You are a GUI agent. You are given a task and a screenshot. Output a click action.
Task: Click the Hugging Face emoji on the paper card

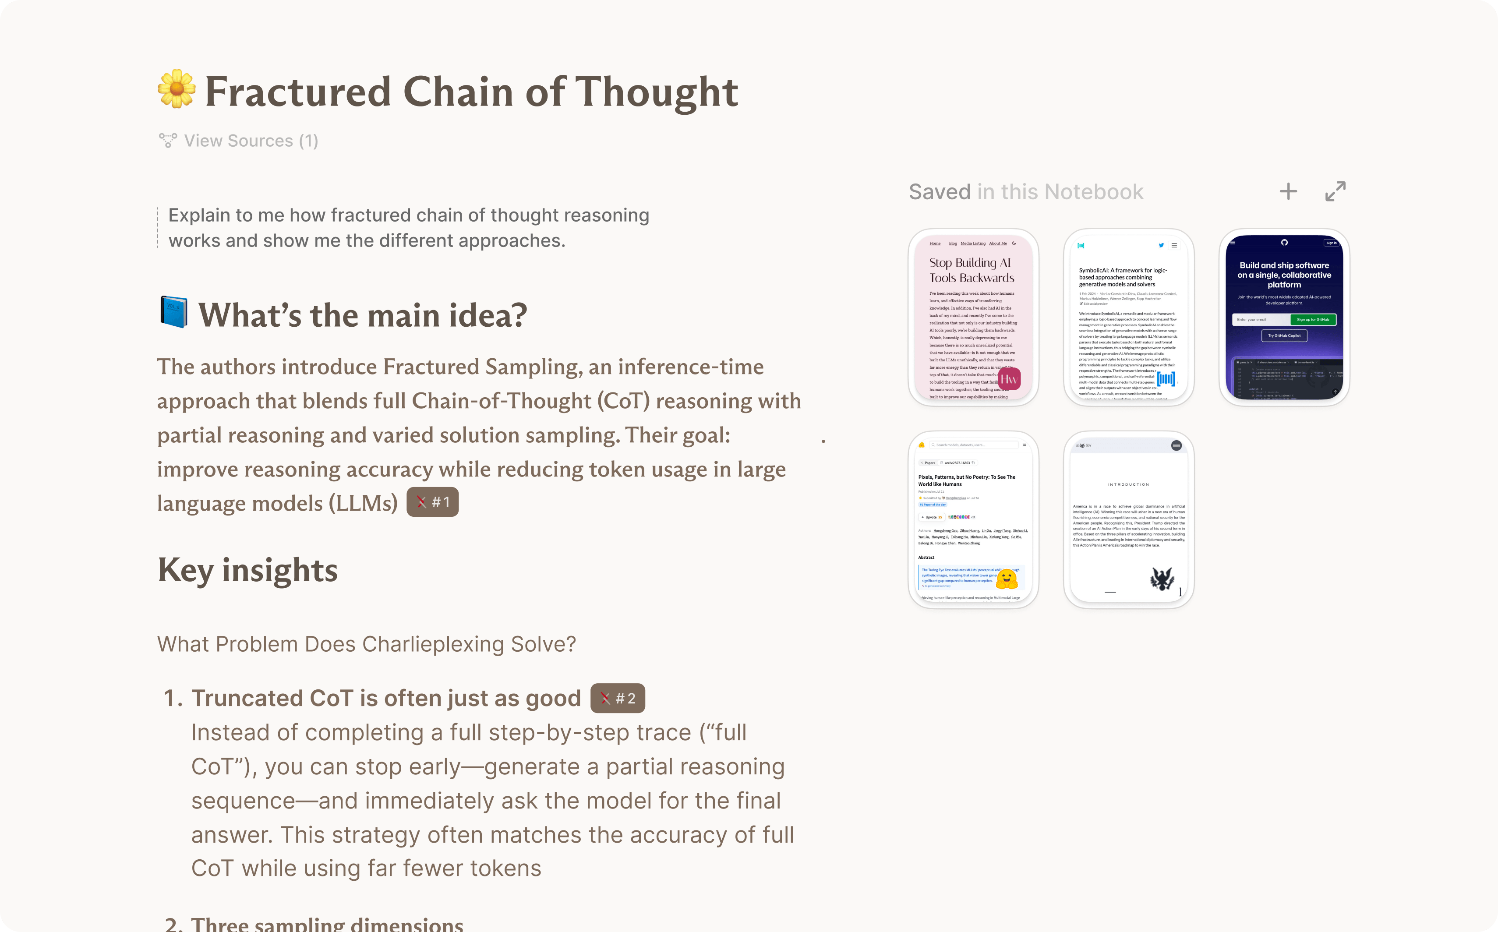[1006, 579]
